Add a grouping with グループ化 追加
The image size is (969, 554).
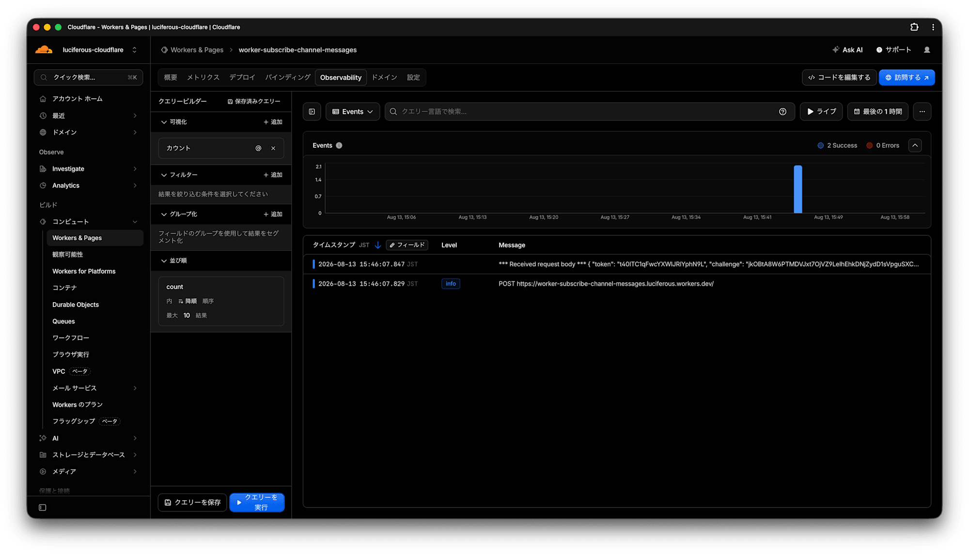click(x=273, y=214)
